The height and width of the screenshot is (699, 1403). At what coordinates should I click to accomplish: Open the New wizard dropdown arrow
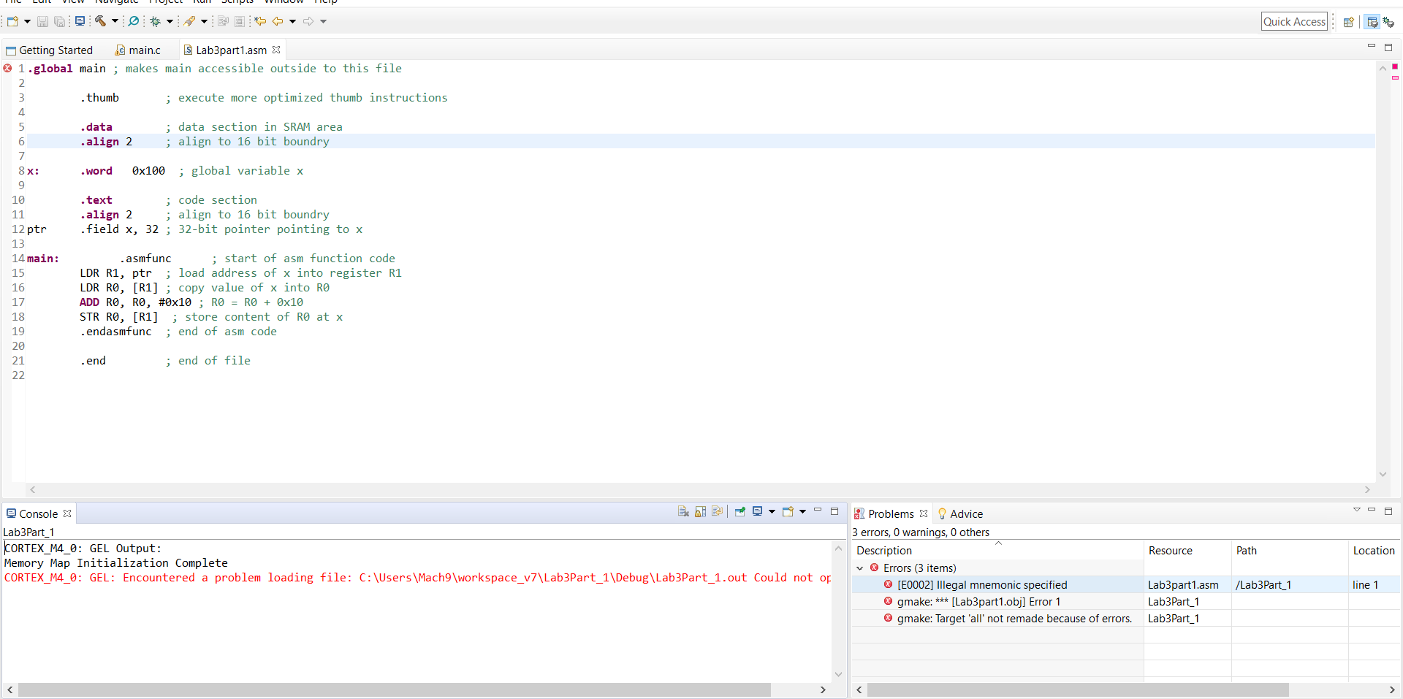click(26, 21)
